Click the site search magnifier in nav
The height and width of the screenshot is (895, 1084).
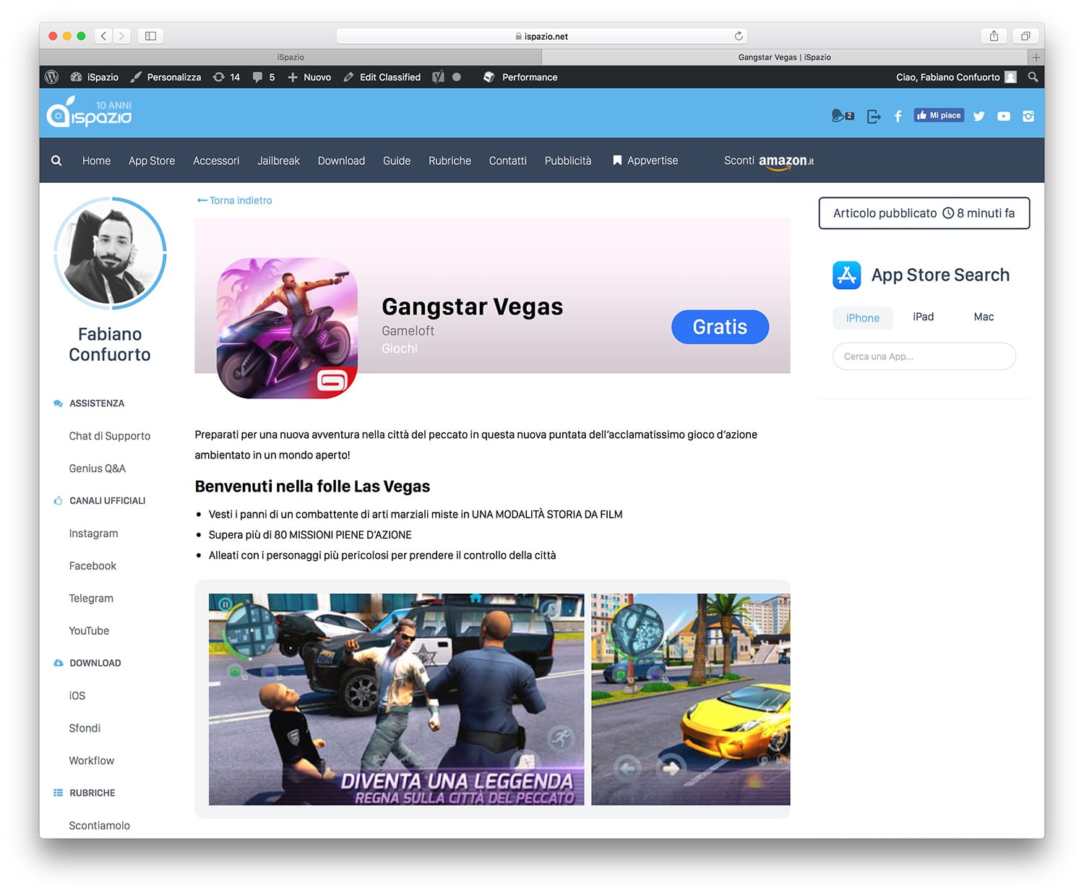pos(56,160)
